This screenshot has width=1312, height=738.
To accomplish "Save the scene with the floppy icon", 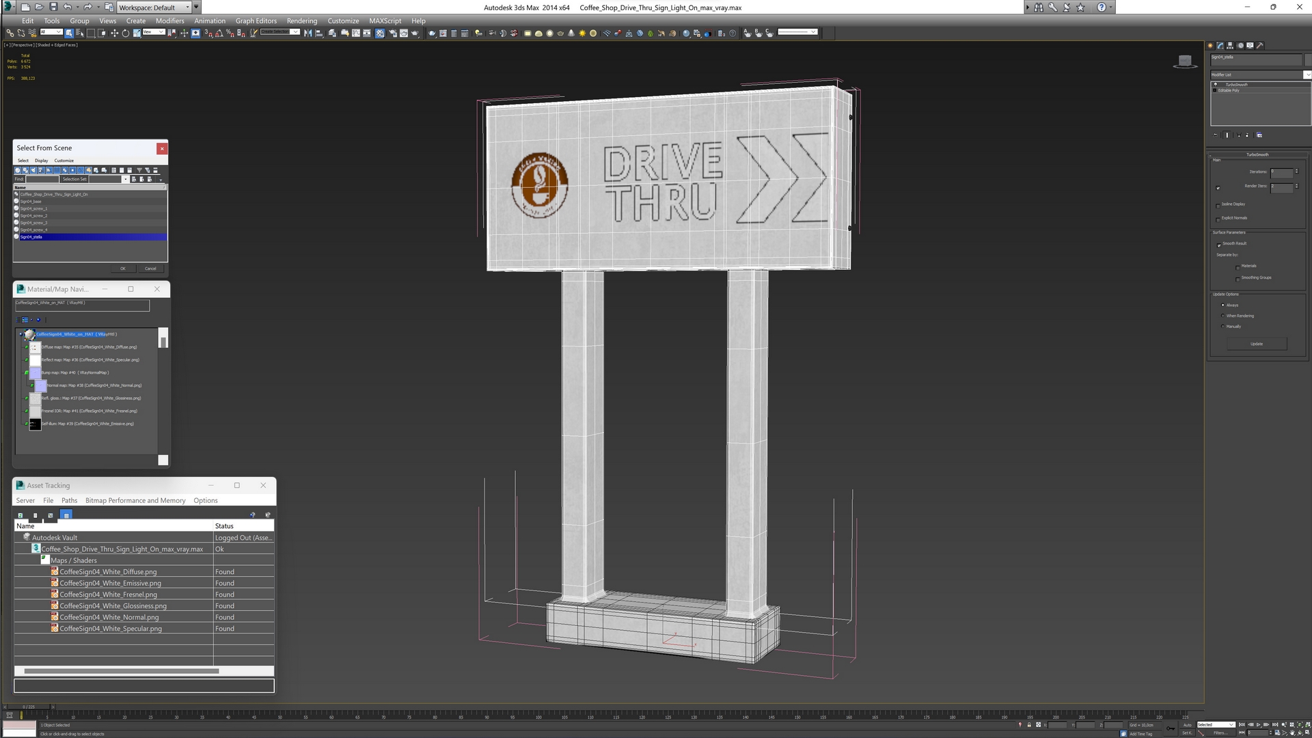I will [x=53, y=7].
